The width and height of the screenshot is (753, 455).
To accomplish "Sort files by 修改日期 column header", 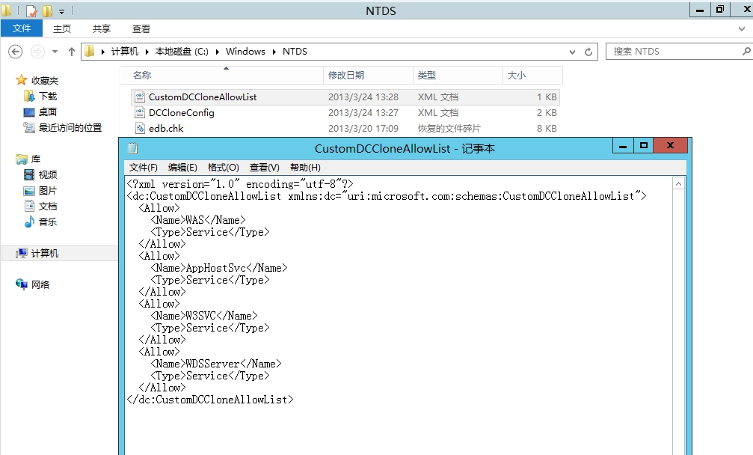I will point(346,76).
